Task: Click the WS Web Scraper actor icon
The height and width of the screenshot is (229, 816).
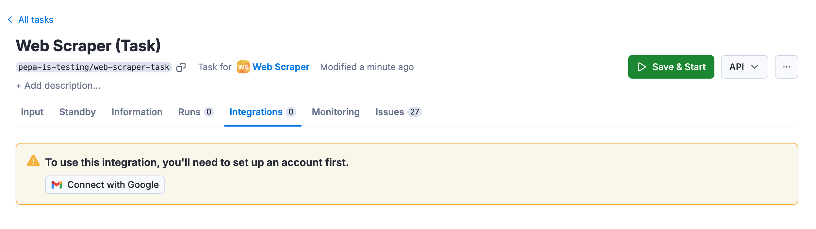Action: coord(243,67)
